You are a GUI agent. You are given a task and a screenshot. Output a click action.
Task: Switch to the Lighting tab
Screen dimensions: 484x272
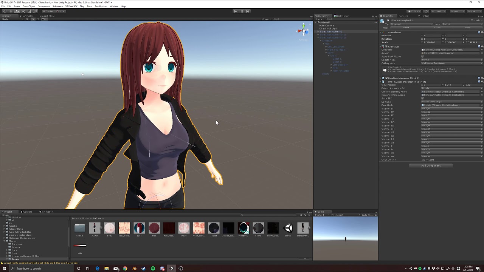click(x=423, y=16)
